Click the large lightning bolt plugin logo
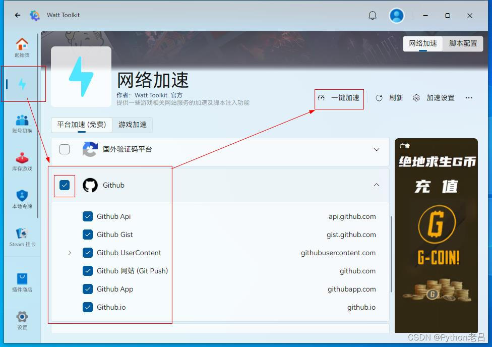The image size is (492, 347). click(81, 77)
